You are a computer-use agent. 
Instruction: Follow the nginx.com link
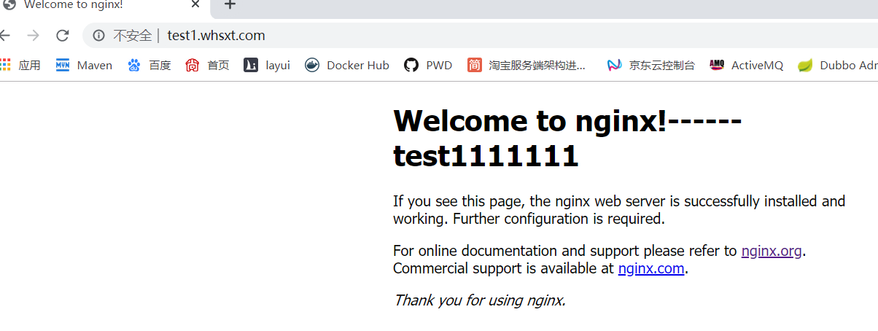(x=651, y=268)
